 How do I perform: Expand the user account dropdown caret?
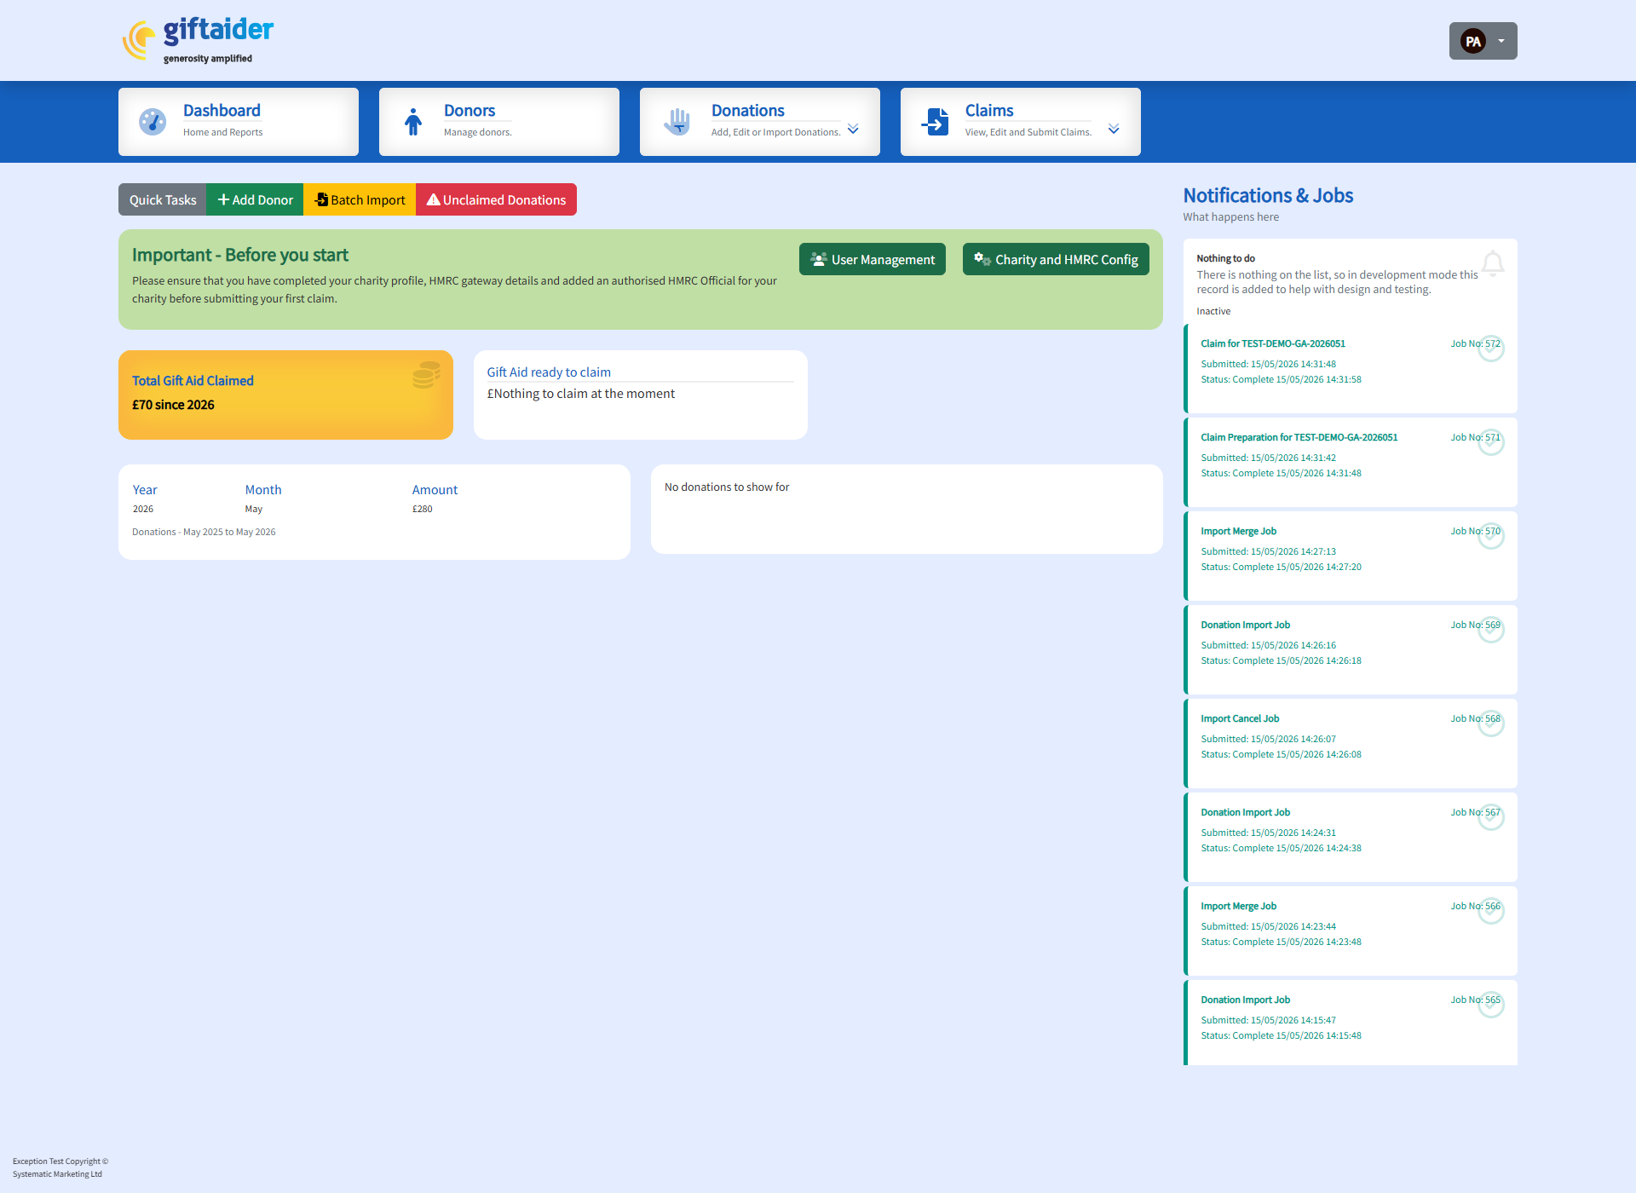click(x=1501, y=41)
